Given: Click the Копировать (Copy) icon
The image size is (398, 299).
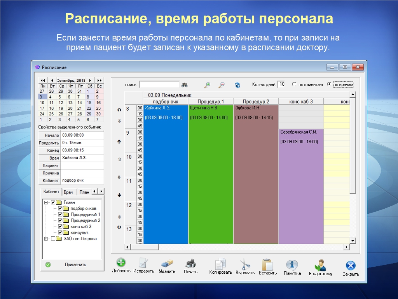Looking at the screenshot, I should click(220, 264).
